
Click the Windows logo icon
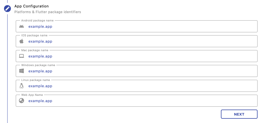(x=21, y=71)
